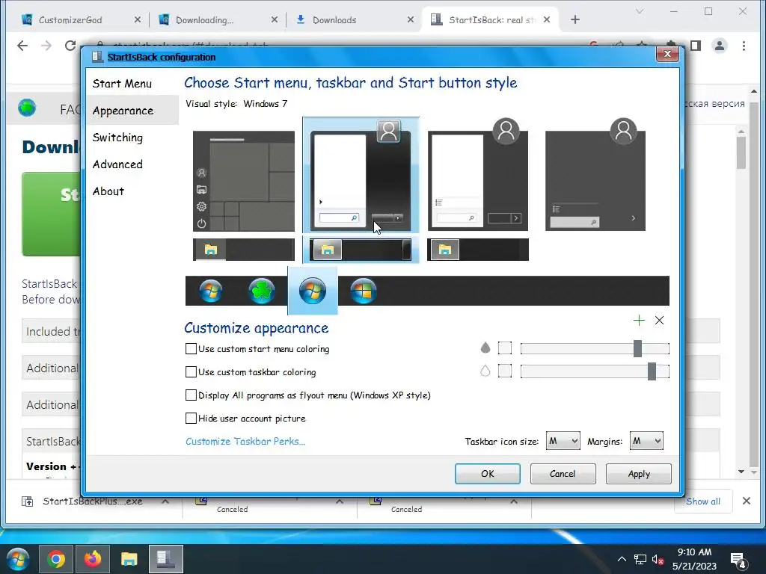Add a custom start button with plus icon

tap(639, 320)
